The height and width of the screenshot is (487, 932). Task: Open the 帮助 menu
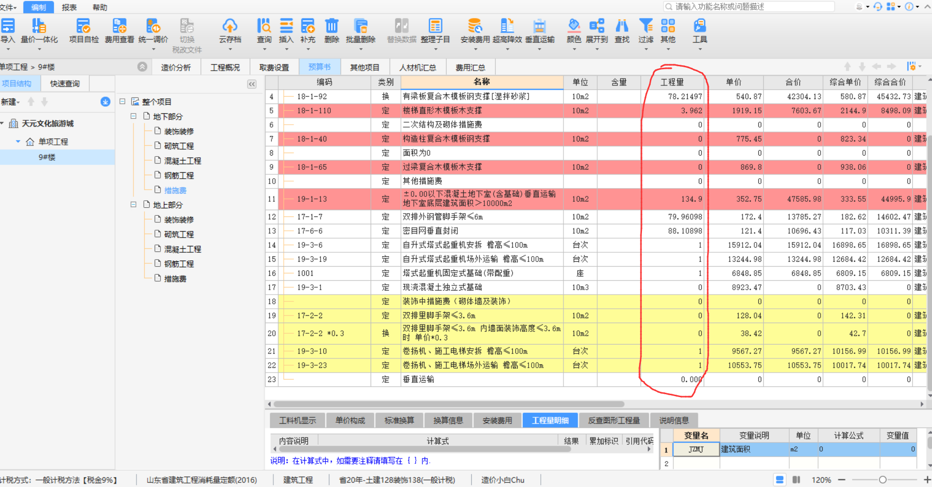click(x=100, y=7)
